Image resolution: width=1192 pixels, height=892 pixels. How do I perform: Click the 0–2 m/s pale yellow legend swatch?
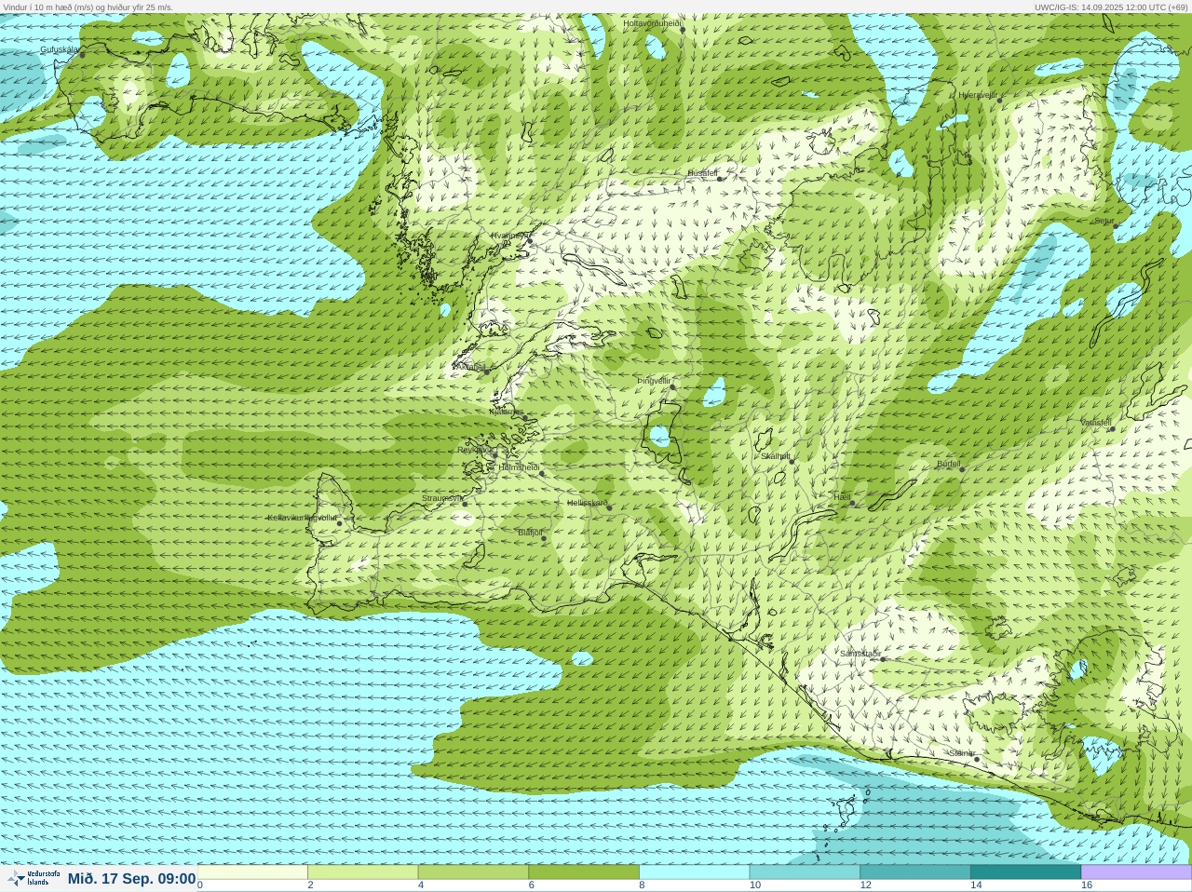[x=252, y=872]
